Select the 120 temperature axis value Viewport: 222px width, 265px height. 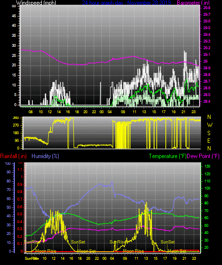207,174
